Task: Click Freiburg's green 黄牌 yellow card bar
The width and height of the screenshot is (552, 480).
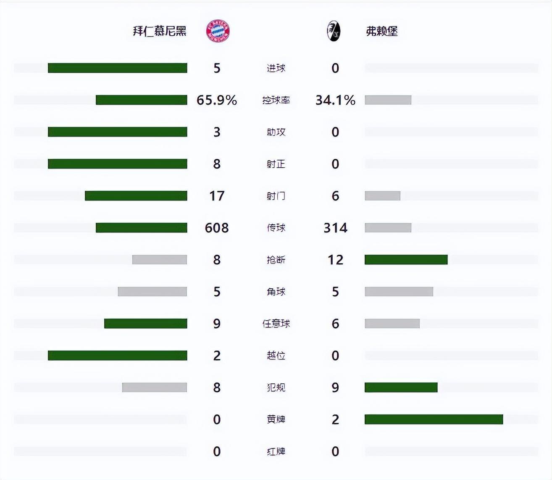Action: pyautogui.click(x=434, y=419)
